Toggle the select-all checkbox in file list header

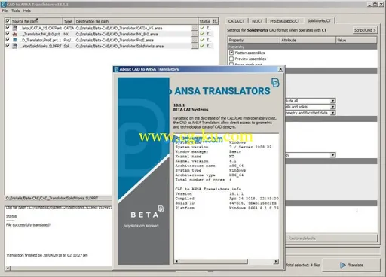(x=8, y=21)
